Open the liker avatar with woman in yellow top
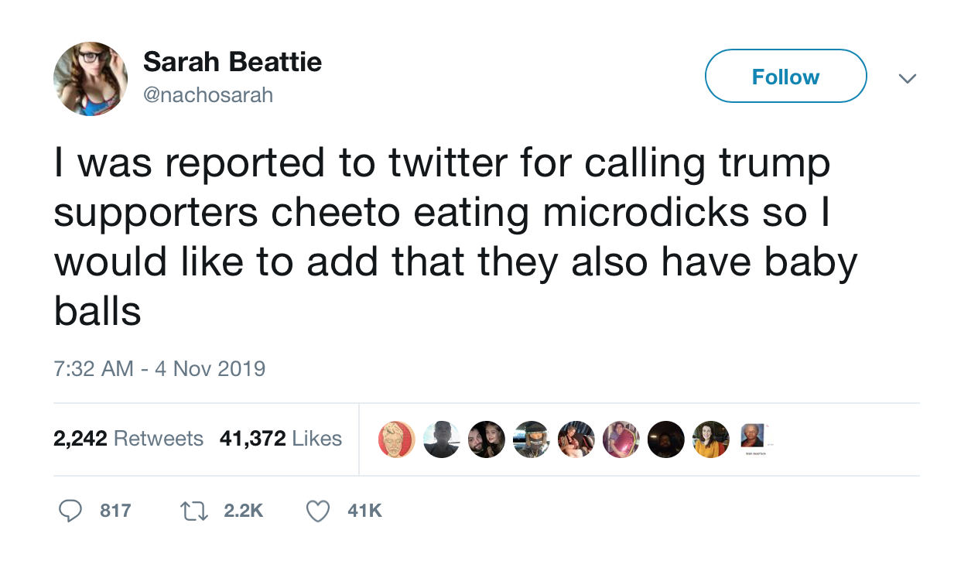This screenshot has width=978, height=571. tap(711, 439)
